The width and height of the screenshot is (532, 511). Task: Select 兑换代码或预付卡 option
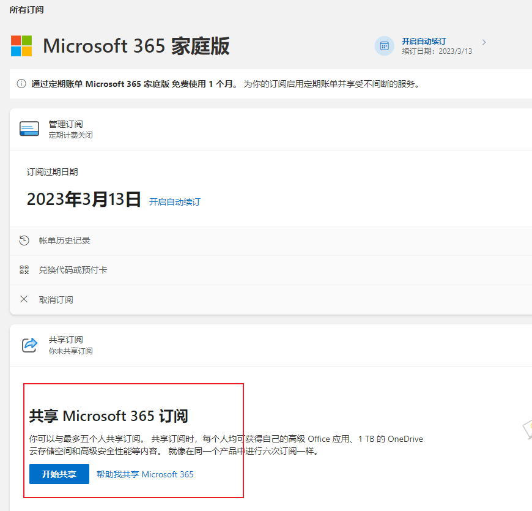[x=73, y=270]
